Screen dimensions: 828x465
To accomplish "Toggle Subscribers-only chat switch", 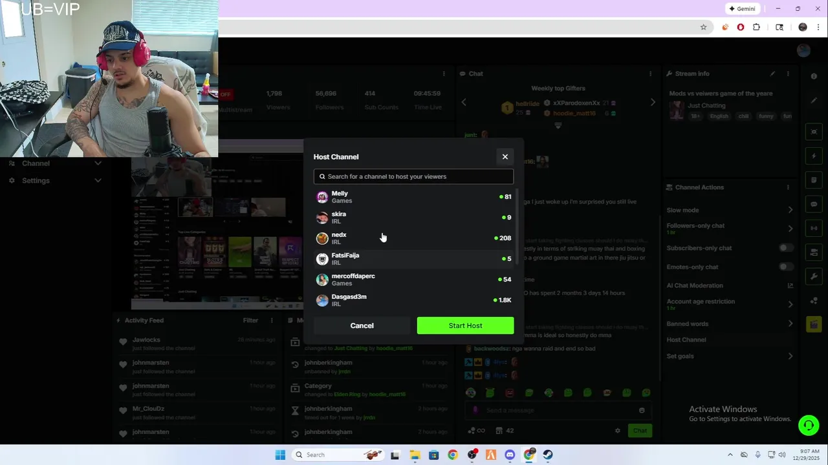I will pyautogui.click(x=786, y=248).
